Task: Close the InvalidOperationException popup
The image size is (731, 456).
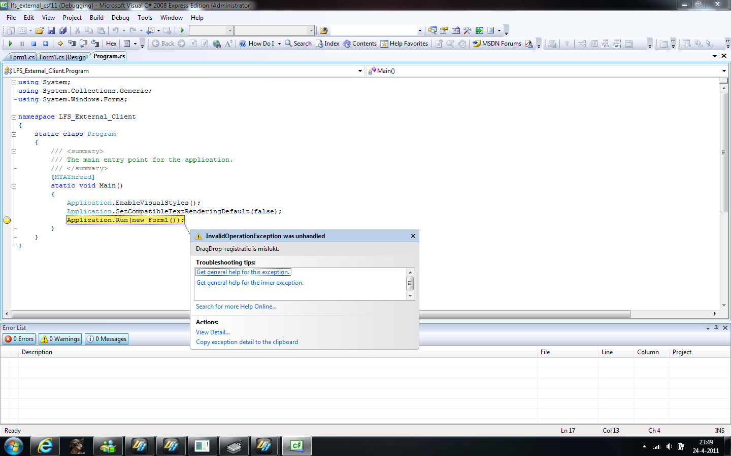Action: 413,236
